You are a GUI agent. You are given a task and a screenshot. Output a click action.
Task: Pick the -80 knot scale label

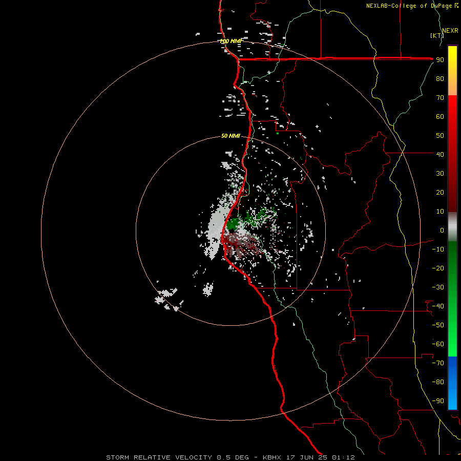click(x=438, y=382)
